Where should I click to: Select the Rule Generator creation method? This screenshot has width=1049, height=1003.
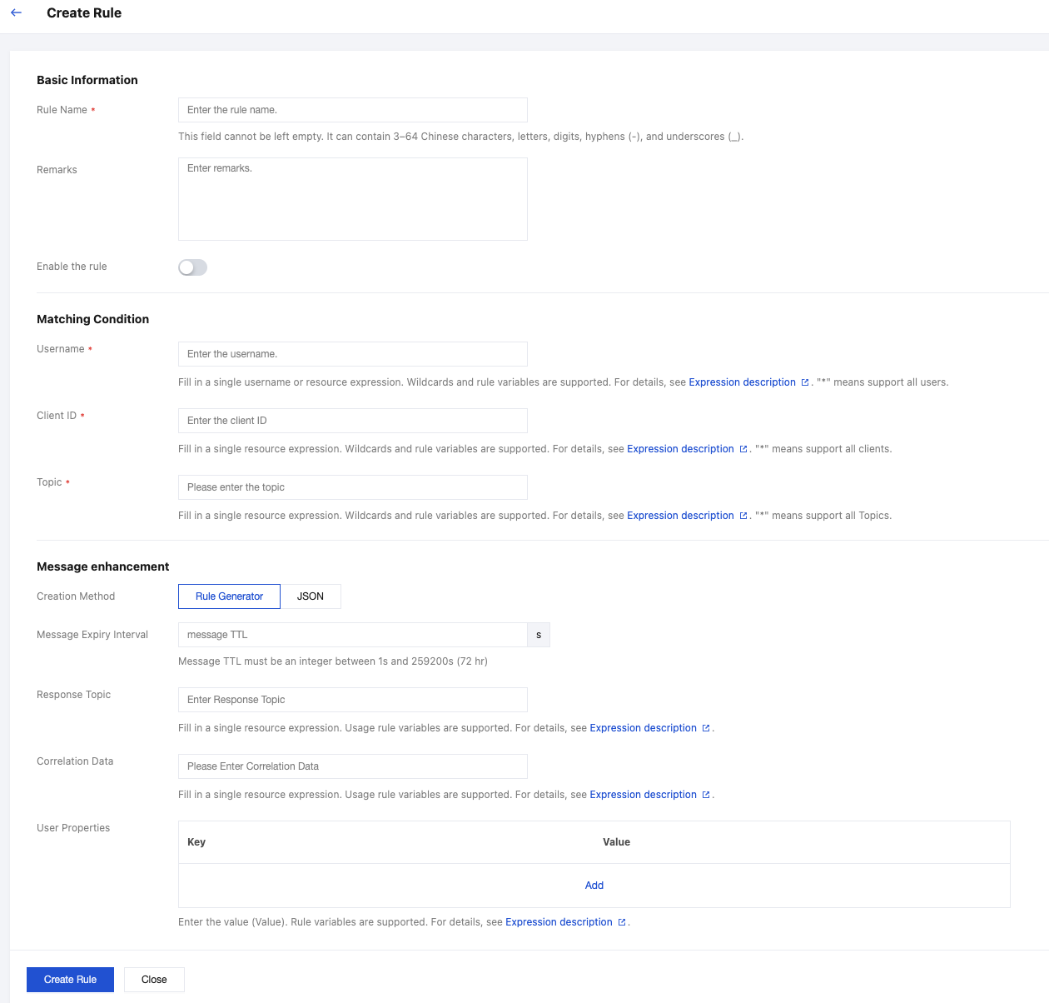(229, 596)
